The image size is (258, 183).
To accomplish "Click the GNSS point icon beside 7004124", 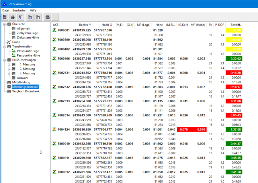I will [54, 130].
